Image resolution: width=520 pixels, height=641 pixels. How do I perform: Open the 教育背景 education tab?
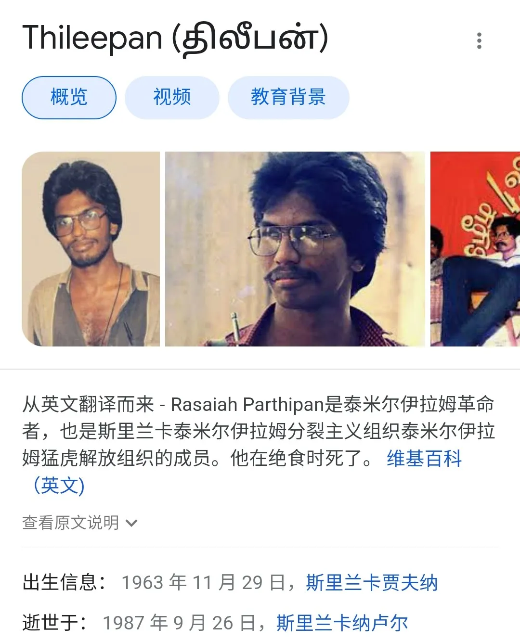pos(288,97)
